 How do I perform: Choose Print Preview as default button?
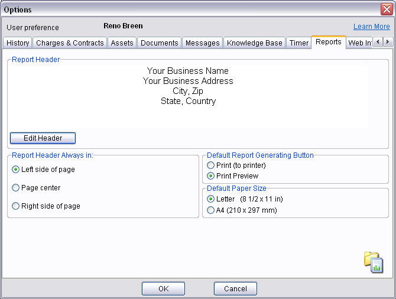(211, 176)
